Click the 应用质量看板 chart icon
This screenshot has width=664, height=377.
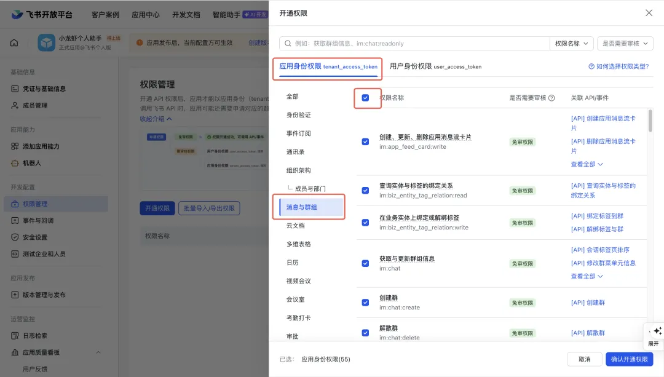15,352
